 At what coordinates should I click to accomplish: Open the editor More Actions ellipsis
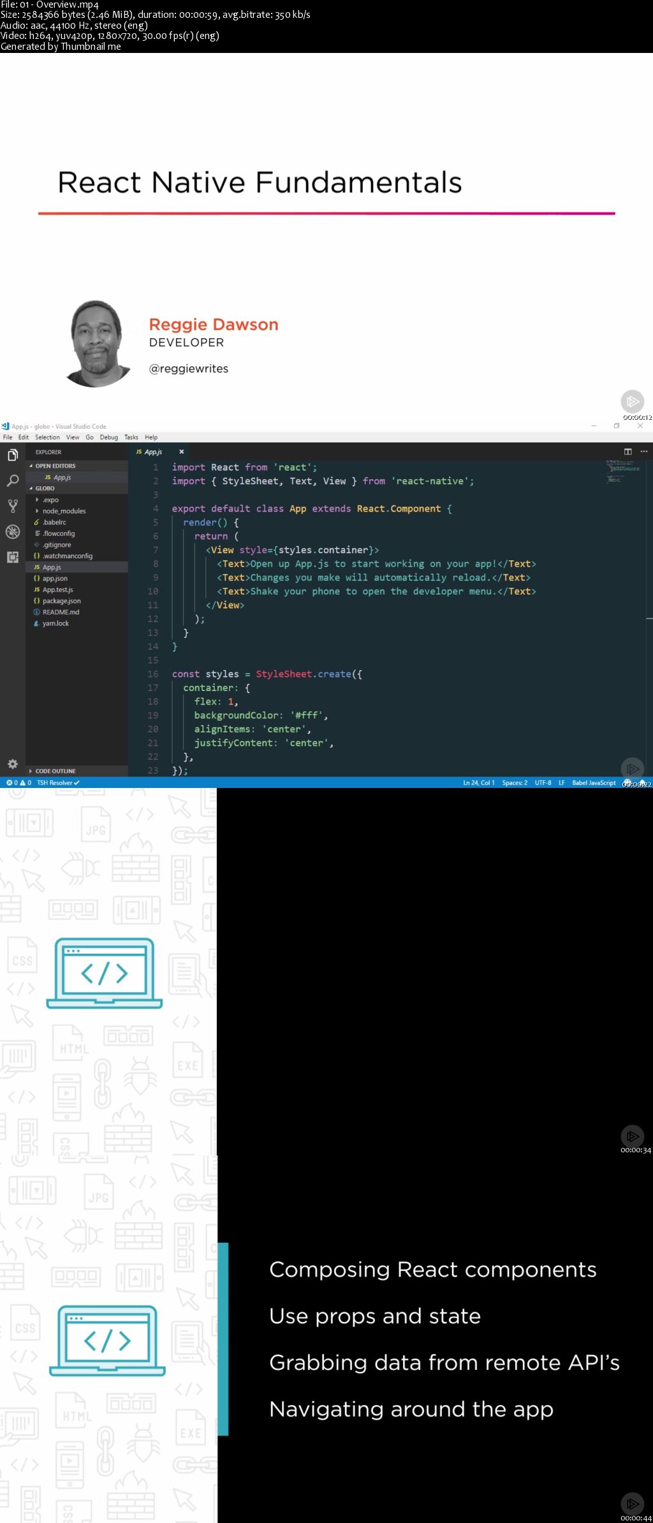coord(643,451)
